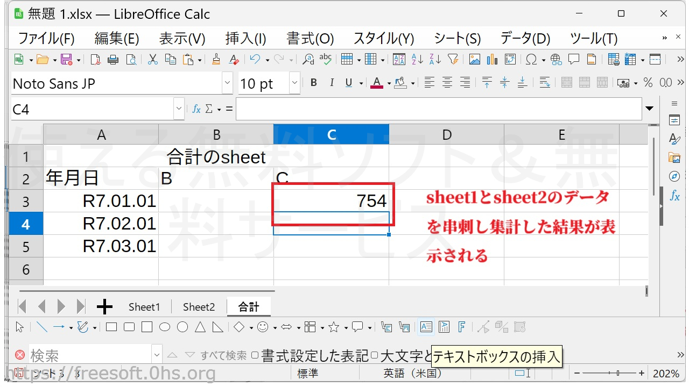Select the Ellipse drawing tool
Image resolution: width=689 pixels, height=387 pixels.
point(165,327)
